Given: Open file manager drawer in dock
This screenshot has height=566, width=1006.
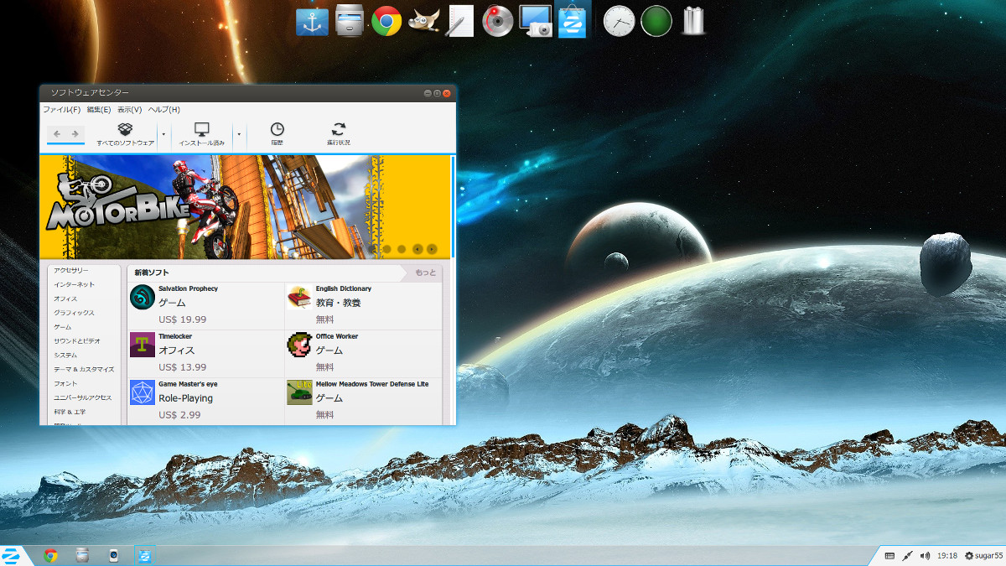Looking at the screenshot, I should pyautogui.click(x=348, y=20).
